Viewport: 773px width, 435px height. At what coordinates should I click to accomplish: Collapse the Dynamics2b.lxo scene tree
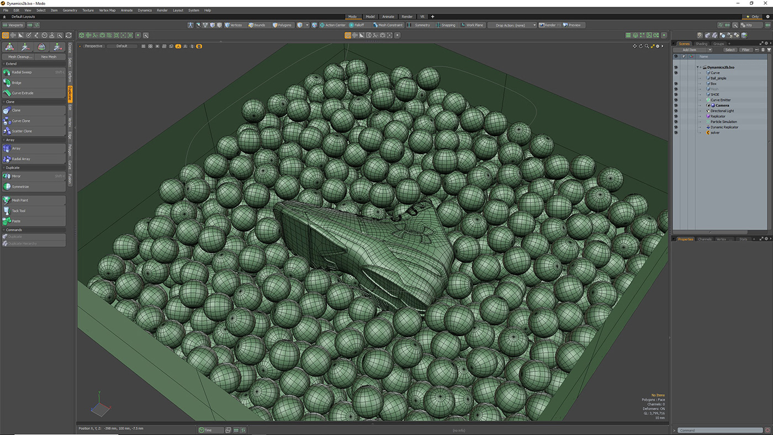(x=698, y=67)
